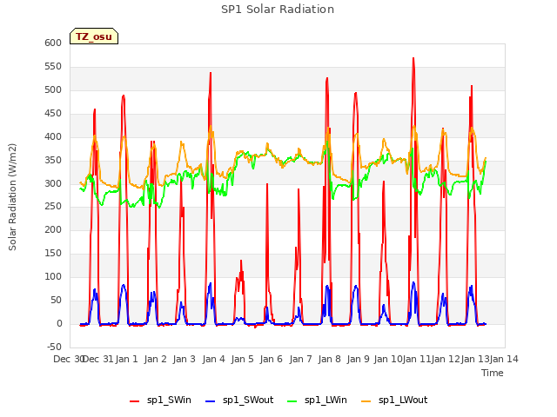Click the 100 y-axis tick label

53,276
